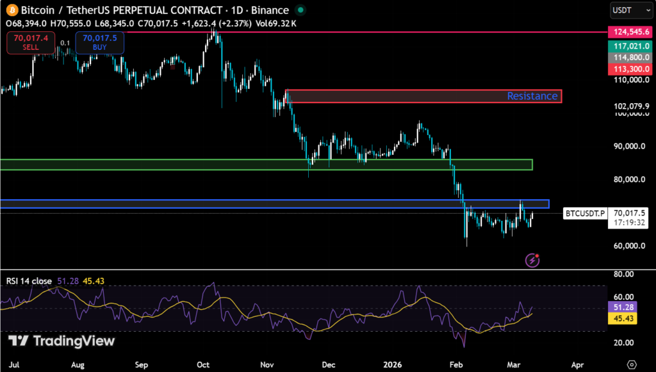Select the Resistance zone label
The image size is (656, 372).
(x=532, y=95)
